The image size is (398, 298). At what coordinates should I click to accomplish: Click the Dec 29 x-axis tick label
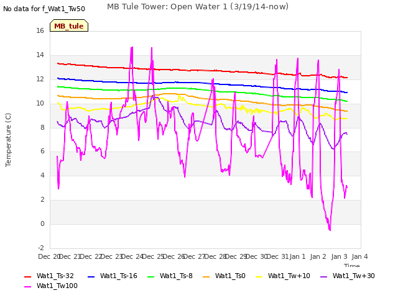(236, 256)
